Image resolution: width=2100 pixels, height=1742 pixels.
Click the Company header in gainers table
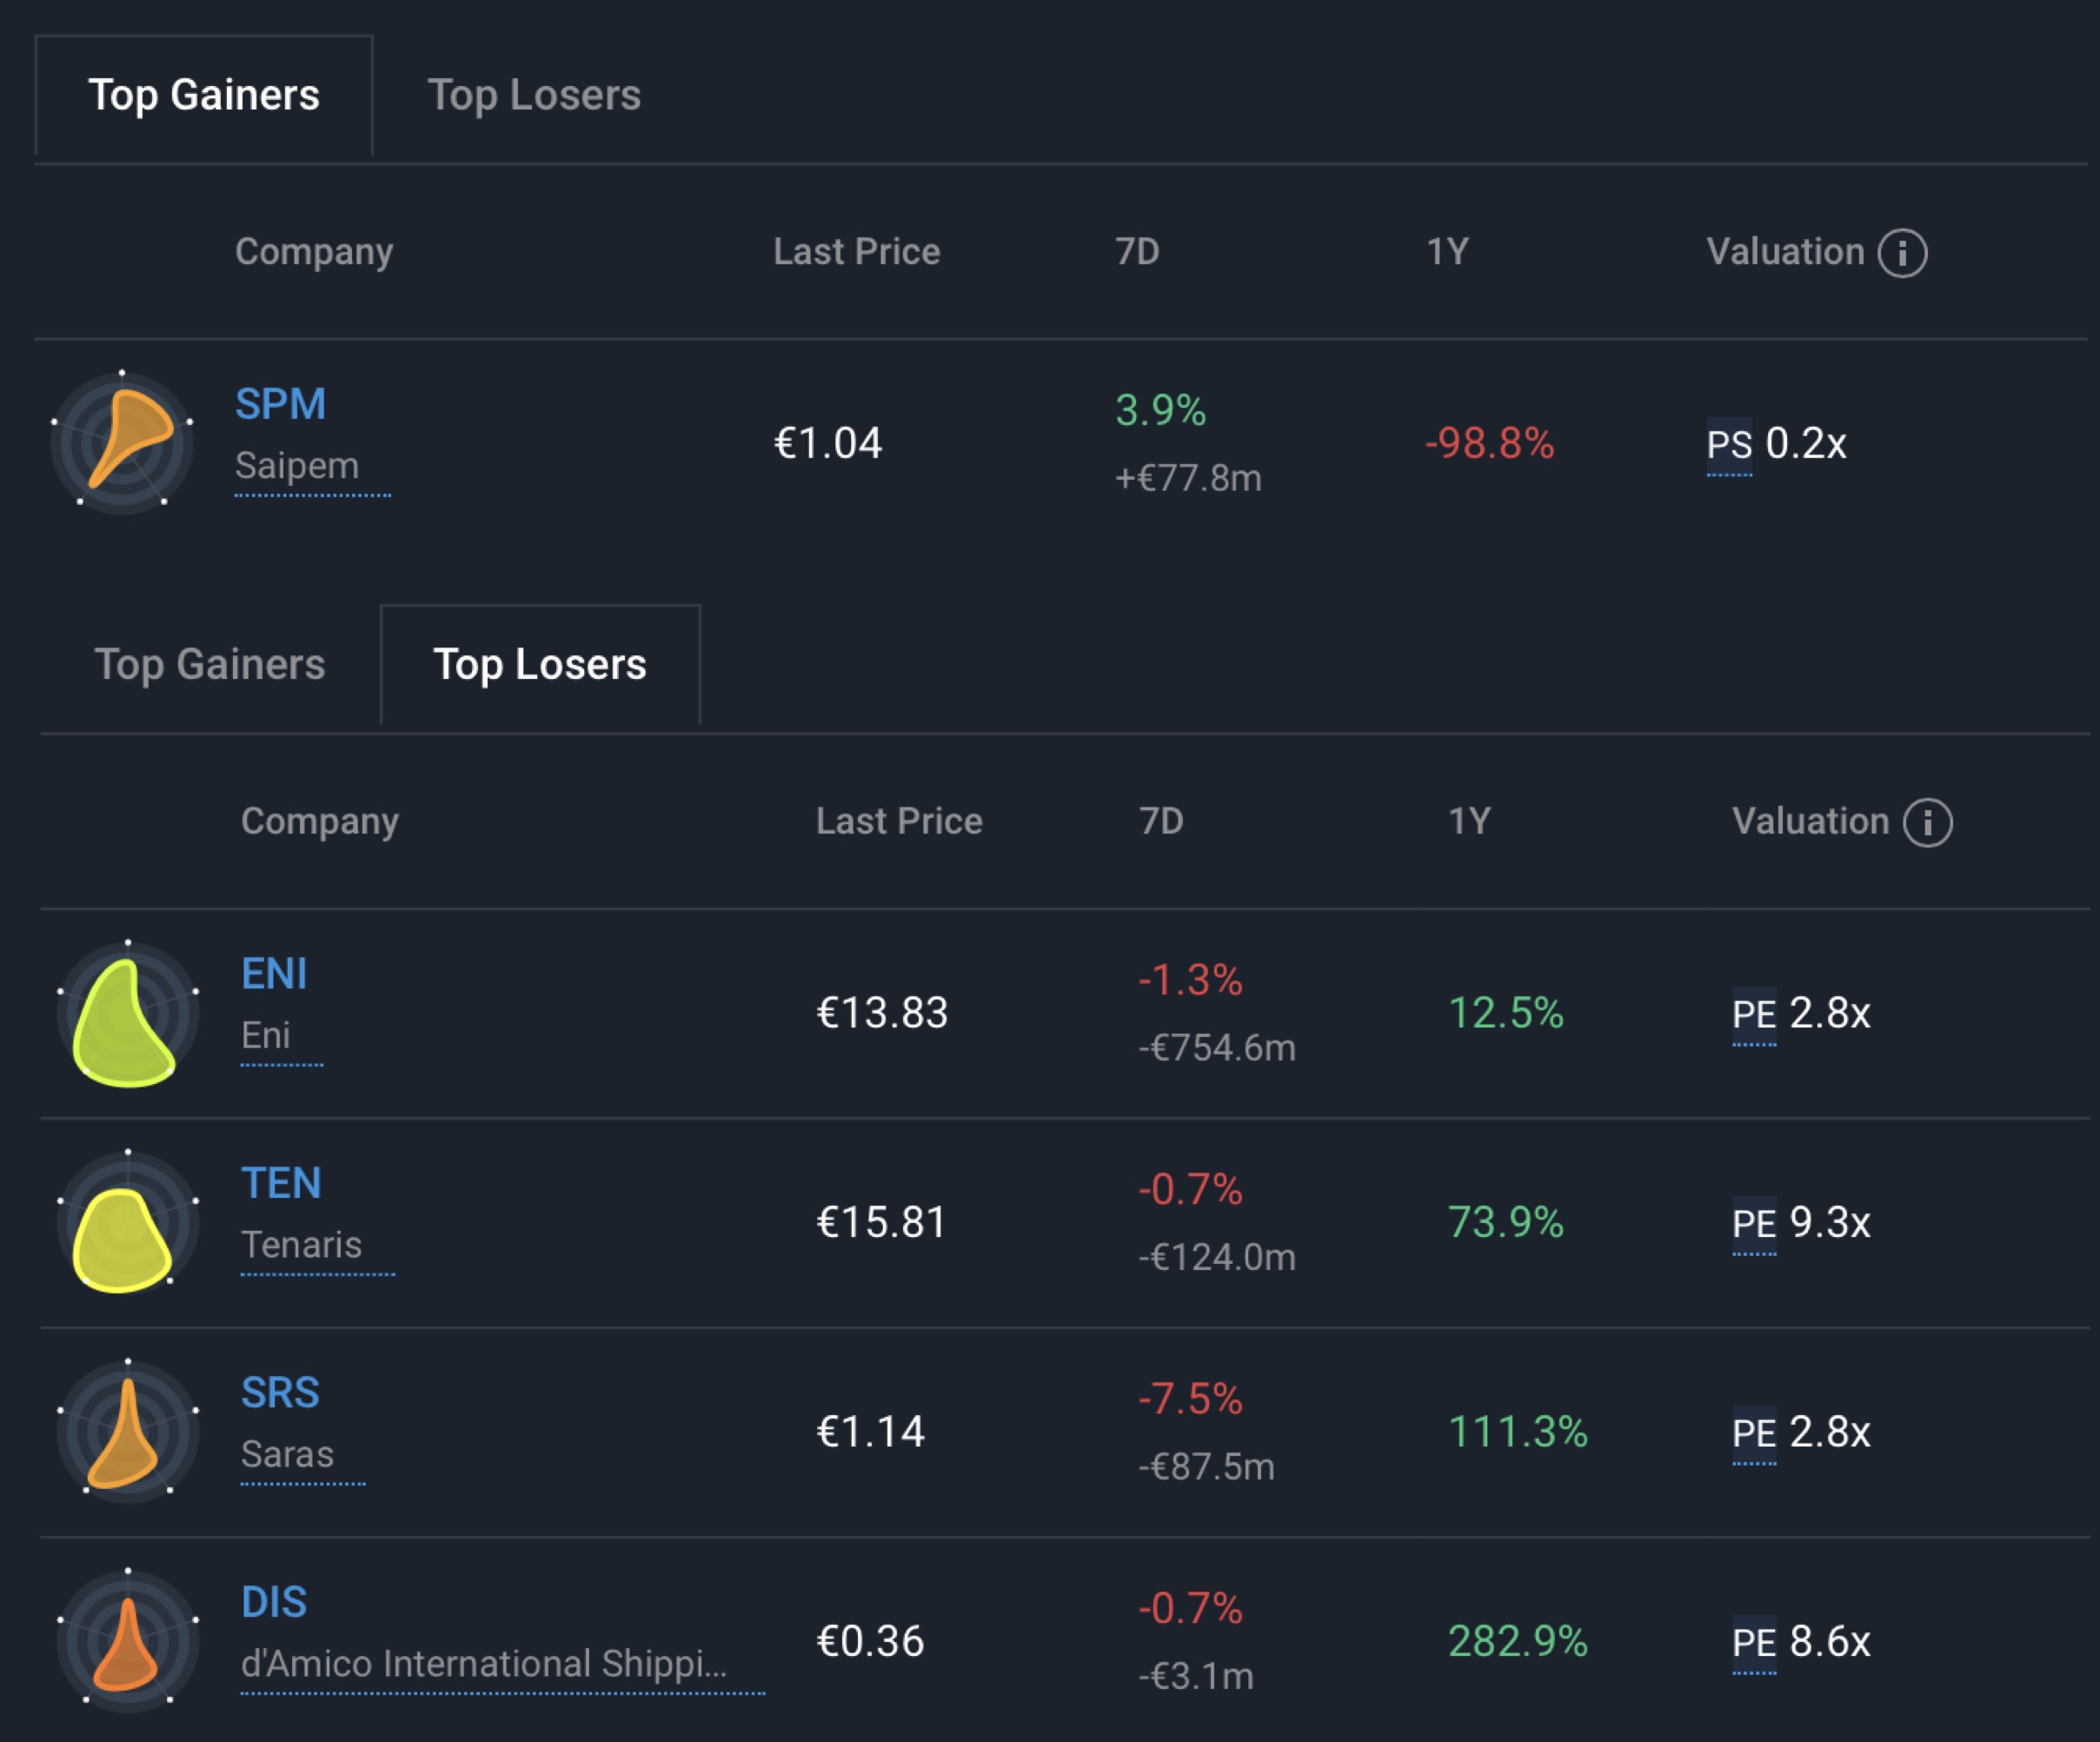coord(314,252)
